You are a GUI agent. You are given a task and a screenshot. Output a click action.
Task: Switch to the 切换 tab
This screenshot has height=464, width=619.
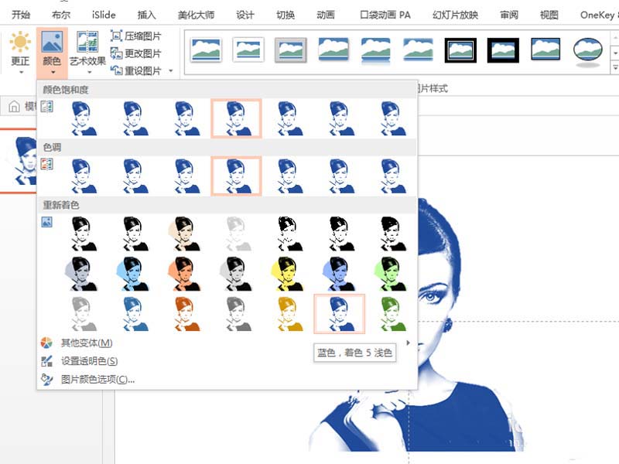(x=286, y=15)
